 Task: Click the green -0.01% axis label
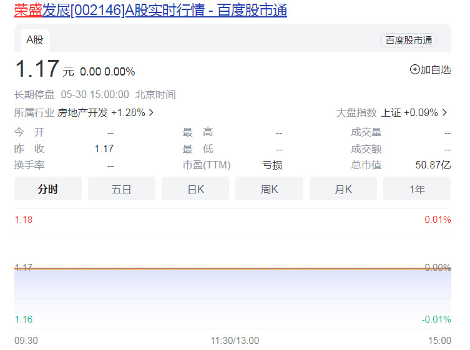click(x=436, y=319)
